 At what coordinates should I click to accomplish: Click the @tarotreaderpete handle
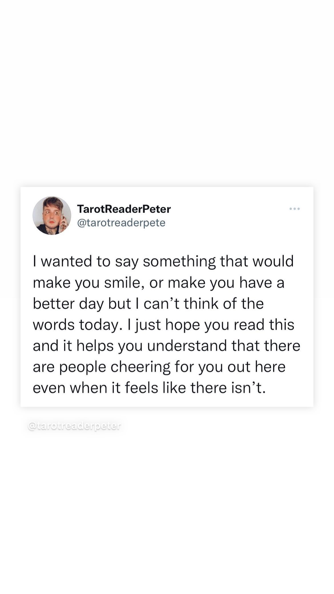pyautogui.click(x=121, y=223)
